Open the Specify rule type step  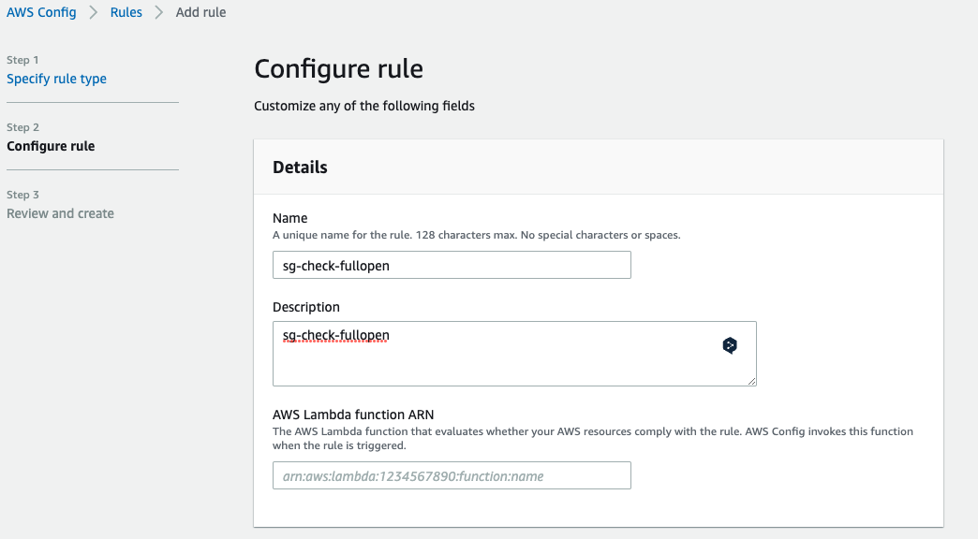click(x=57, y=80)
